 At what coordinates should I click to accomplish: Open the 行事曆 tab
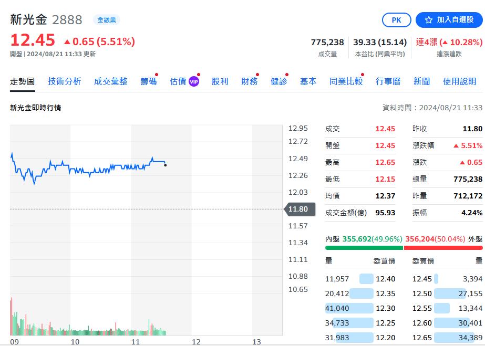pos(388,81)
